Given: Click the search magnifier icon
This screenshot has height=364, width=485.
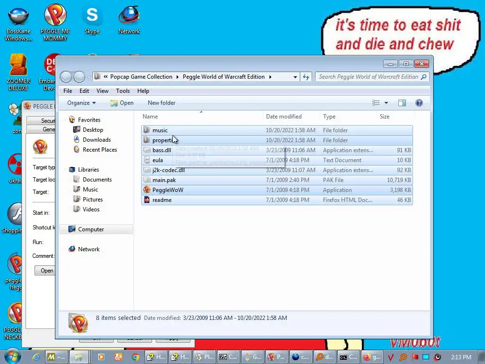Looking at the screenshot, I should (x=424, y=77).
